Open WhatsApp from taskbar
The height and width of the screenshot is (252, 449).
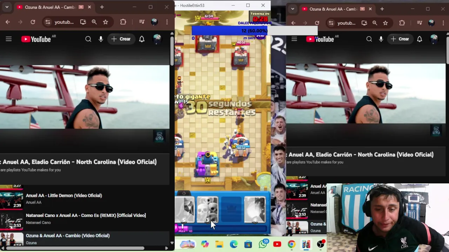click(x=263, y=244)
